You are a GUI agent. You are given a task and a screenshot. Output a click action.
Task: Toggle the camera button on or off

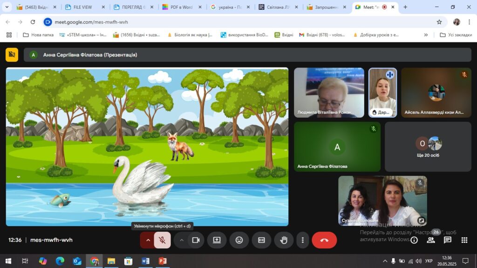196,240
